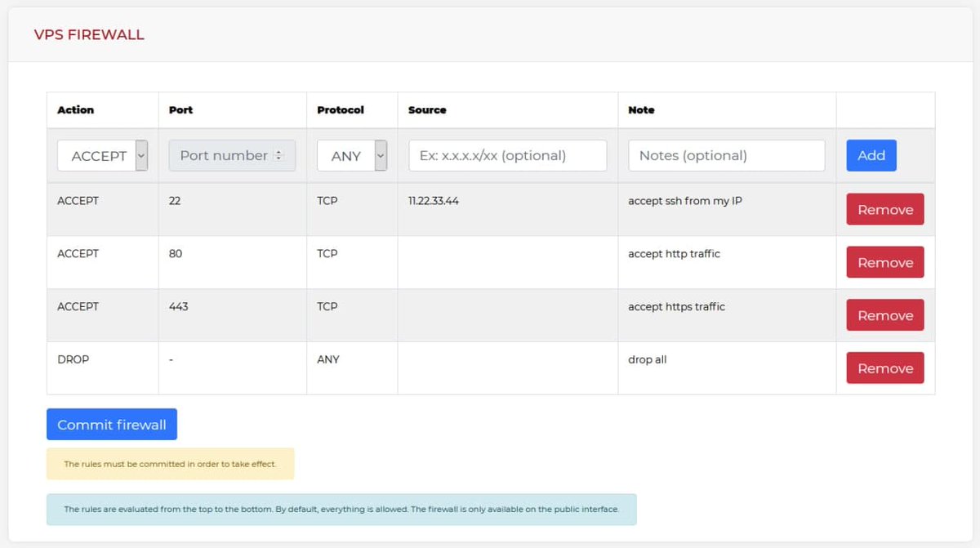Click the blue rules evaluation info banner

point(341,509)
